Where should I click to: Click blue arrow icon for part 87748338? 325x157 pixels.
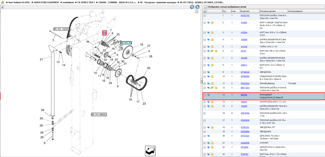(x=208, y=72)
